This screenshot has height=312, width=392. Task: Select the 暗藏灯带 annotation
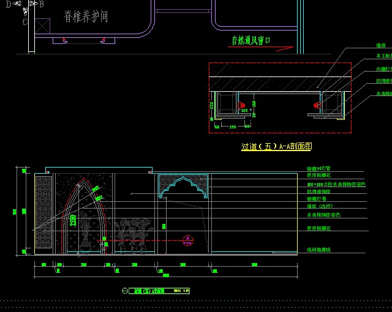click(317, 199)
